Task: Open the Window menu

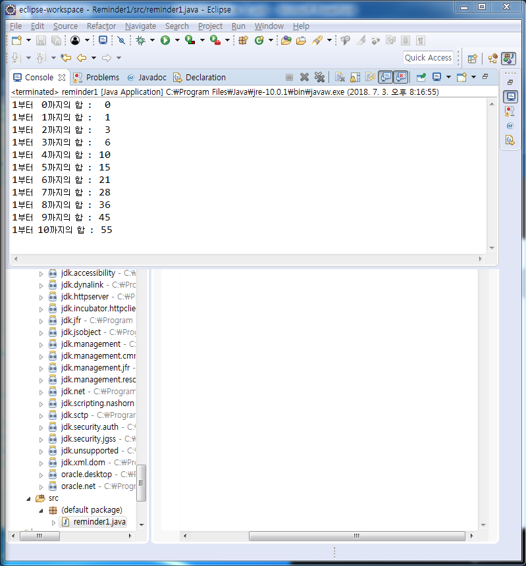Action: [x=269, y=26]
